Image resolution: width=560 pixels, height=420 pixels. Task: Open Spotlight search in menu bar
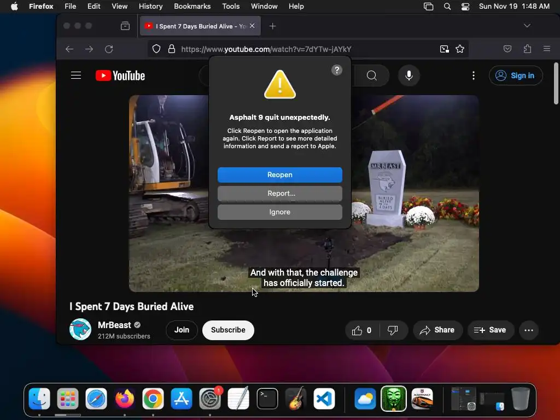click(447, 7)
